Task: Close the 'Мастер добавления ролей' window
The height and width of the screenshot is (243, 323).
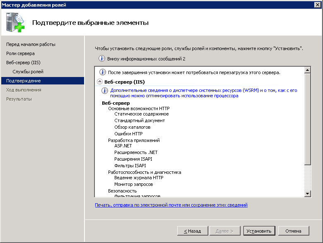Action: pos(318,5)
